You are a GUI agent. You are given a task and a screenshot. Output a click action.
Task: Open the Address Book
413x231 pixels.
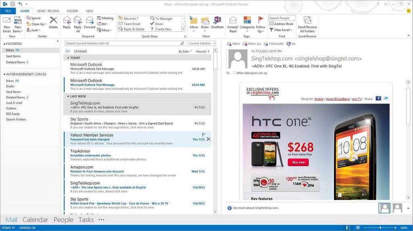point(281,24)
